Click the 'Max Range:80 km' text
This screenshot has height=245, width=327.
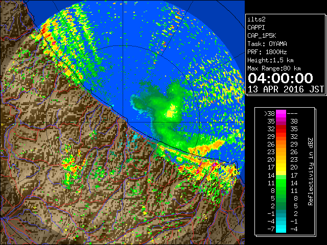tap(274, 68)
